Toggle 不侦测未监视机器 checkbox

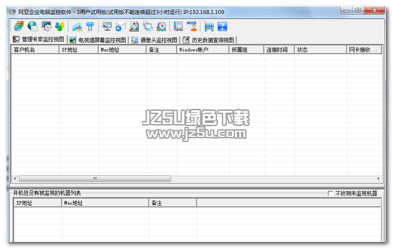330,193
